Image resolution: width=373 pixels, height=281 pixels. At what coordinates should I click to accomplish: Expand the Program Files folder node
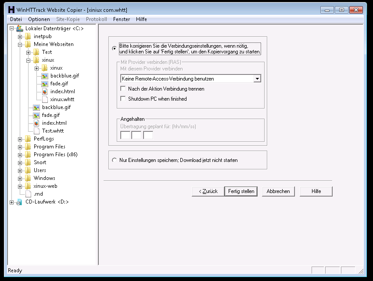tap(20, 147)
